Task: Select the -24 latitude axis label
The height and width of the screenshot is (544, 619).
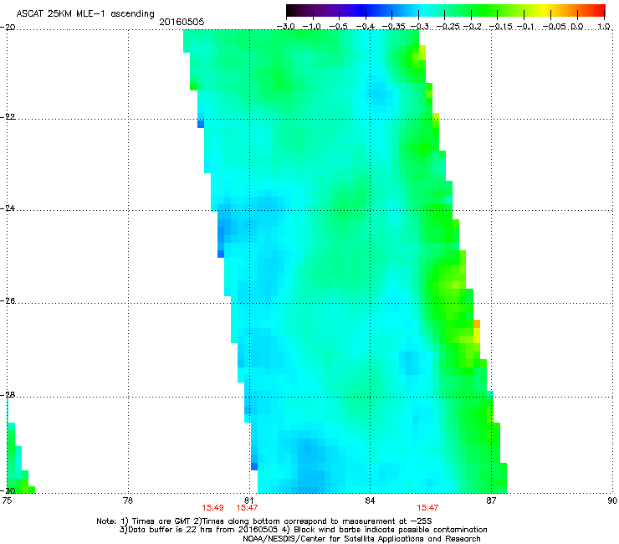Action: pyautogui.click(x=8, y=208)
